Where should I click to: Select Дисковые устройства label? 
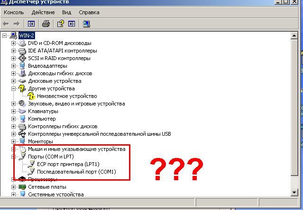tap(55, 81)
